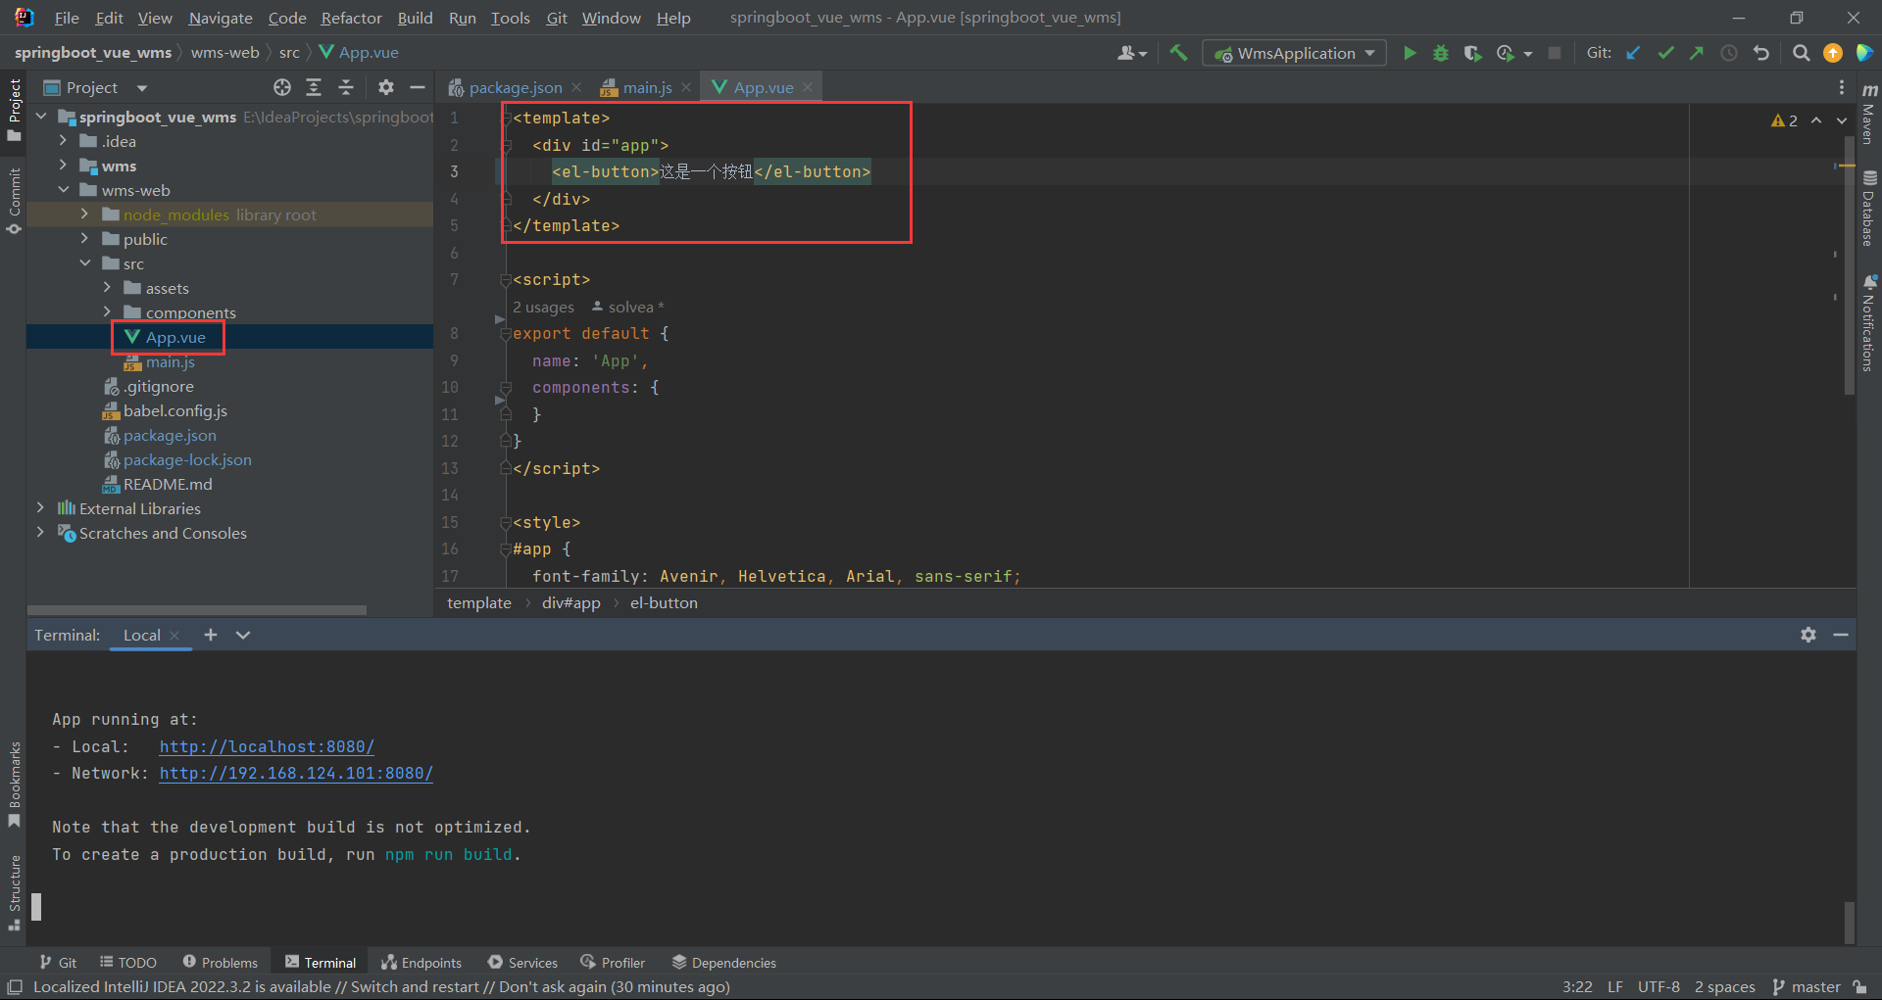Open the Database tool window
The width and height of the screenshot is (1882, 1000).
coord(1870,206)
